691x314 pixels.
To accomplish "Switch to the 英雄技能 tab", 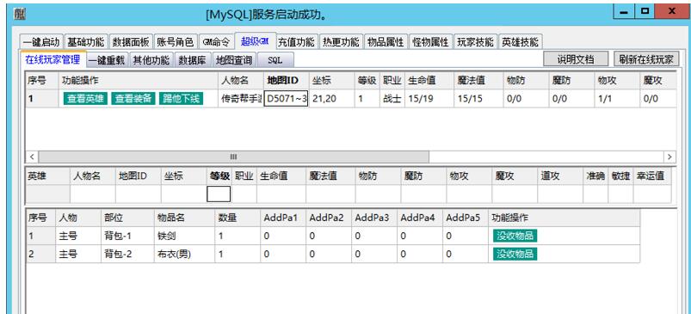I will [521, 42].
